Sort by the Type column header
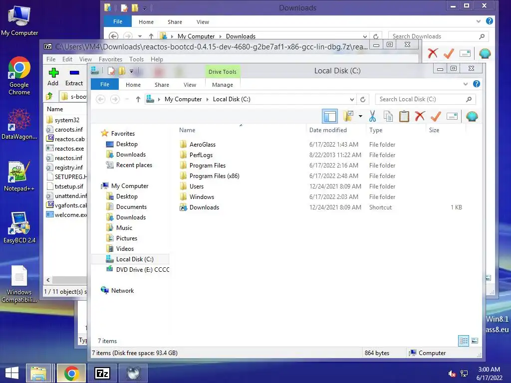The height and width of the screenshot is (383, 511). pos(376,130)
